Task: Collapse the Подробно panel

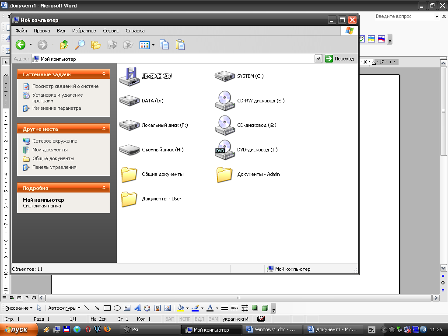Action: pos(104,188)
